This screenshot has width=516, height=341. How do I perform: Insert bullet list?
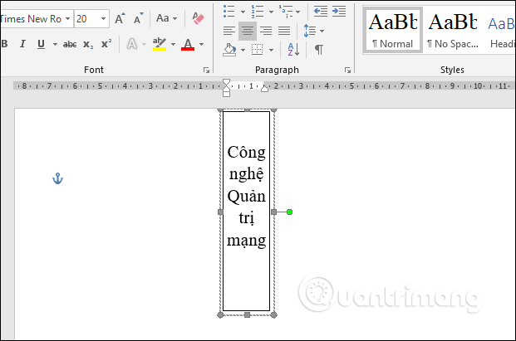[x=229, y=12]
